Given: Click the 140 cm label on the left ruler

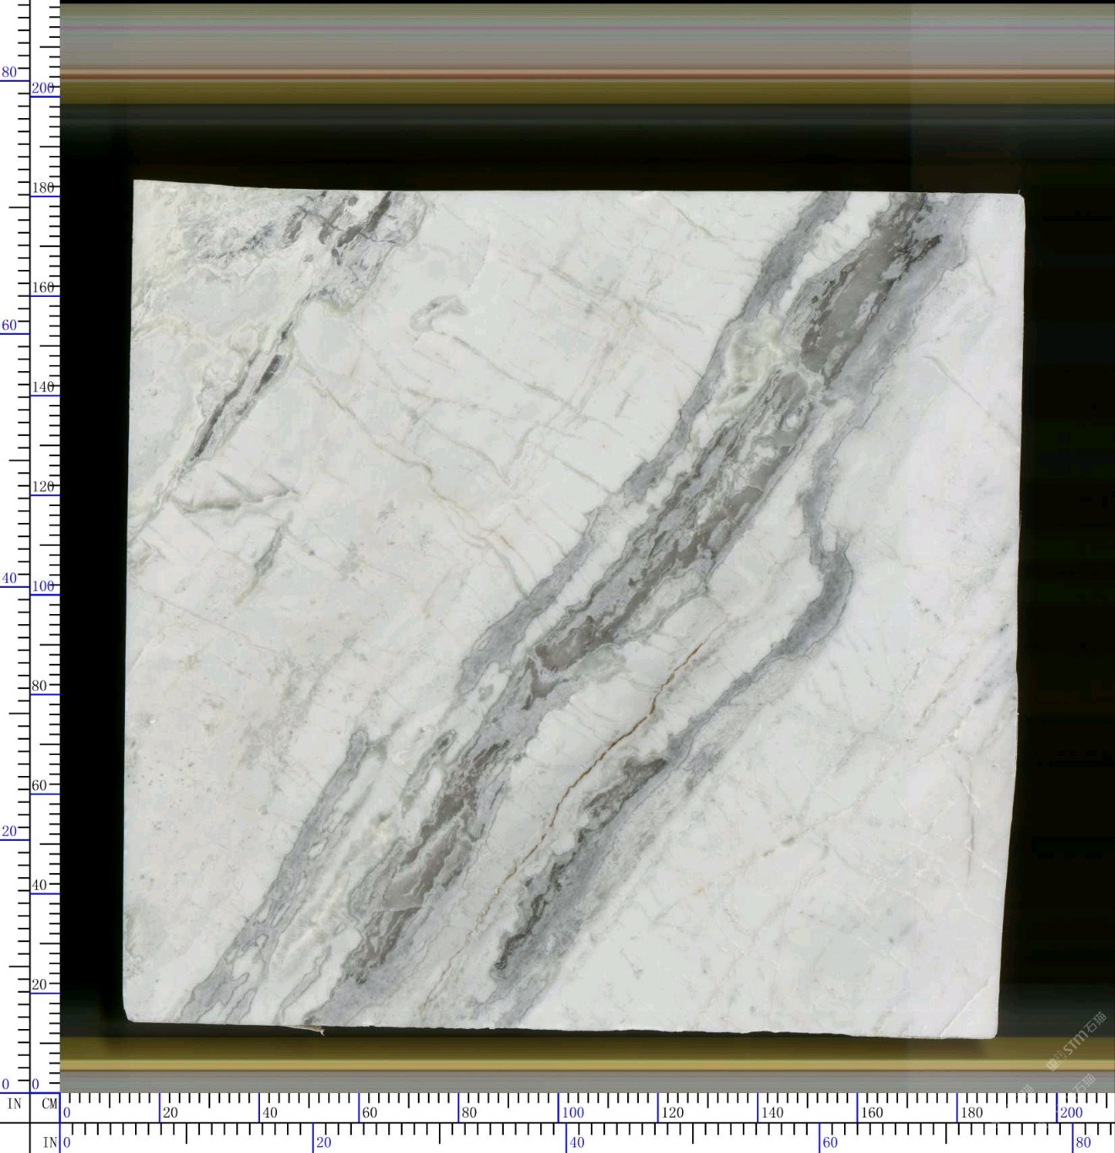Looking at the screenshot, I should [43, 386].
